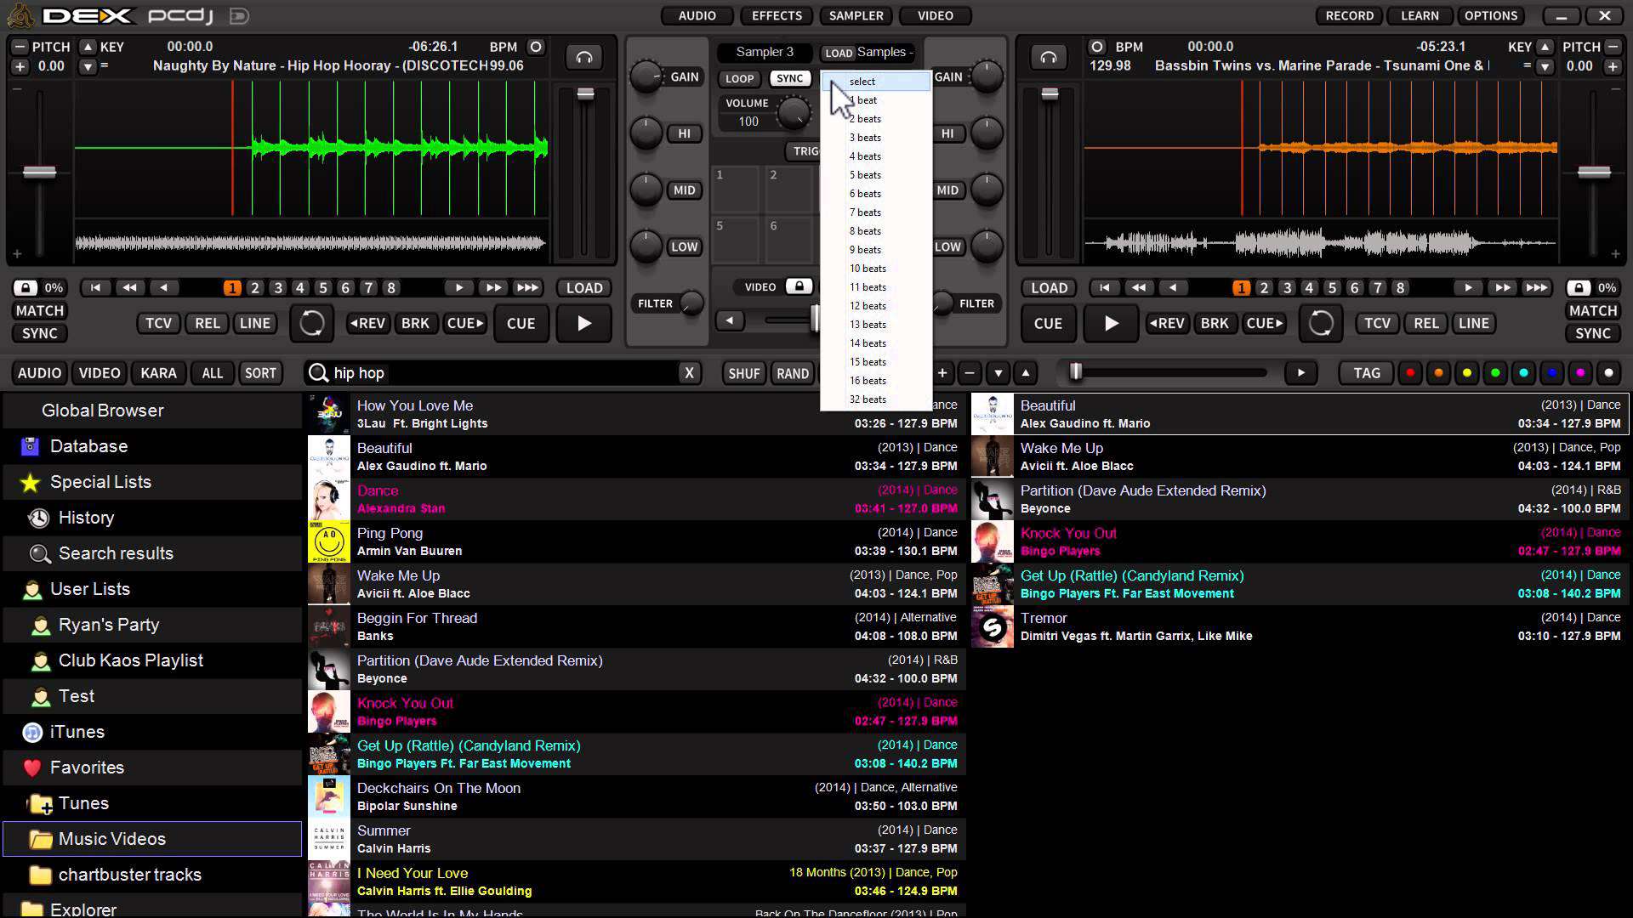Click LEARN button
Screen dimensions: 1633x918
point(1420,15)
